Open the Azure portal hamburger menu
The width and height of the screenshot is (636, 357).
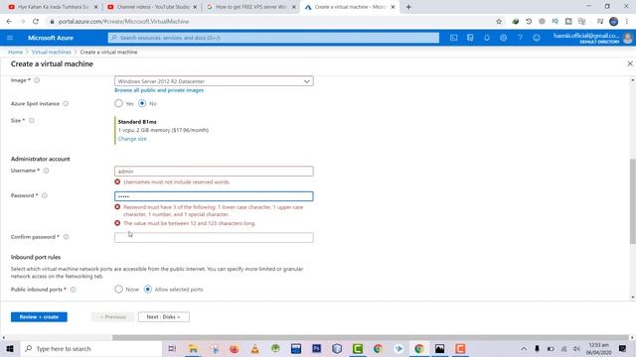pyautogui.click(x=10, y=38)
